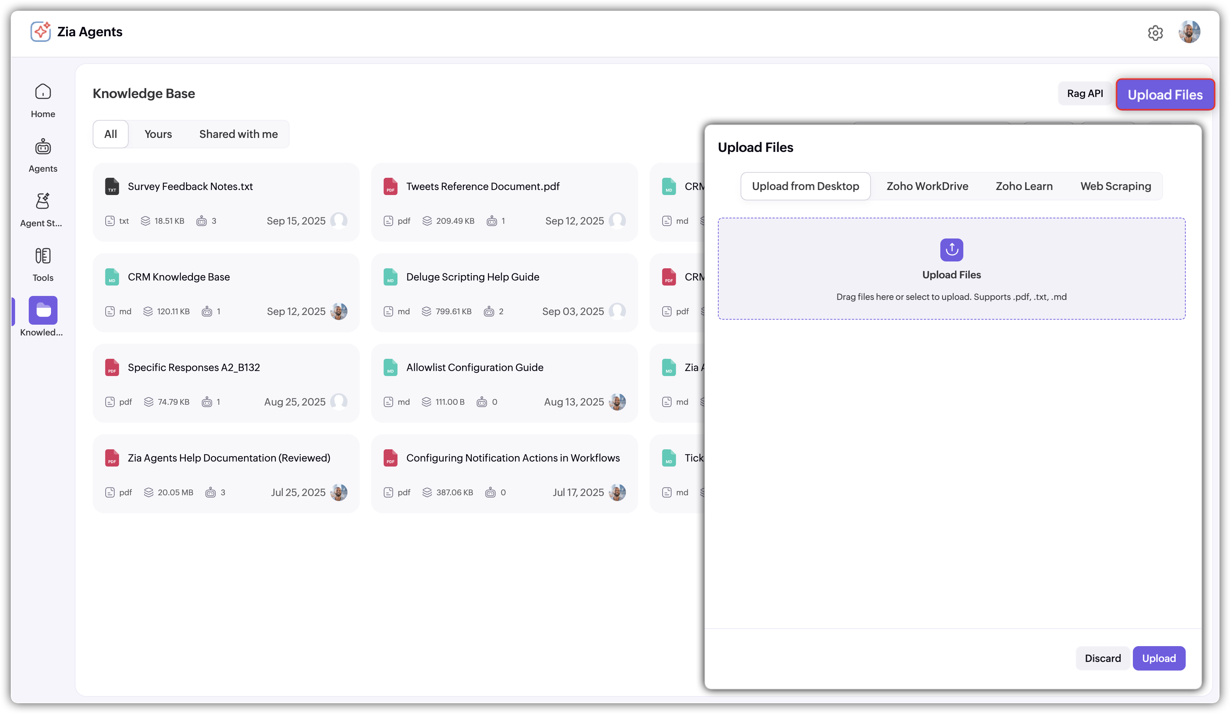Viewport: 1231px width, 714px height.
Task: Click the Discard button
Action: pos(1102,658)
